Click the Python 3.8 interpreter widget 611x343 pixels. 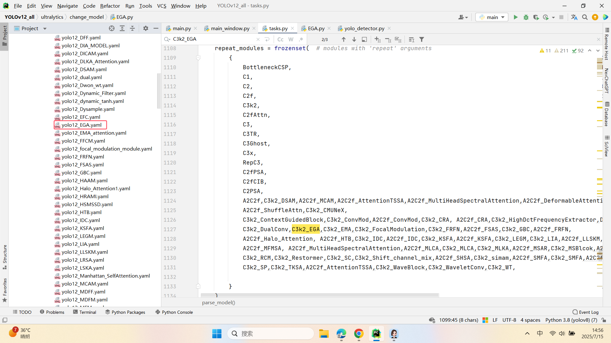571,320
